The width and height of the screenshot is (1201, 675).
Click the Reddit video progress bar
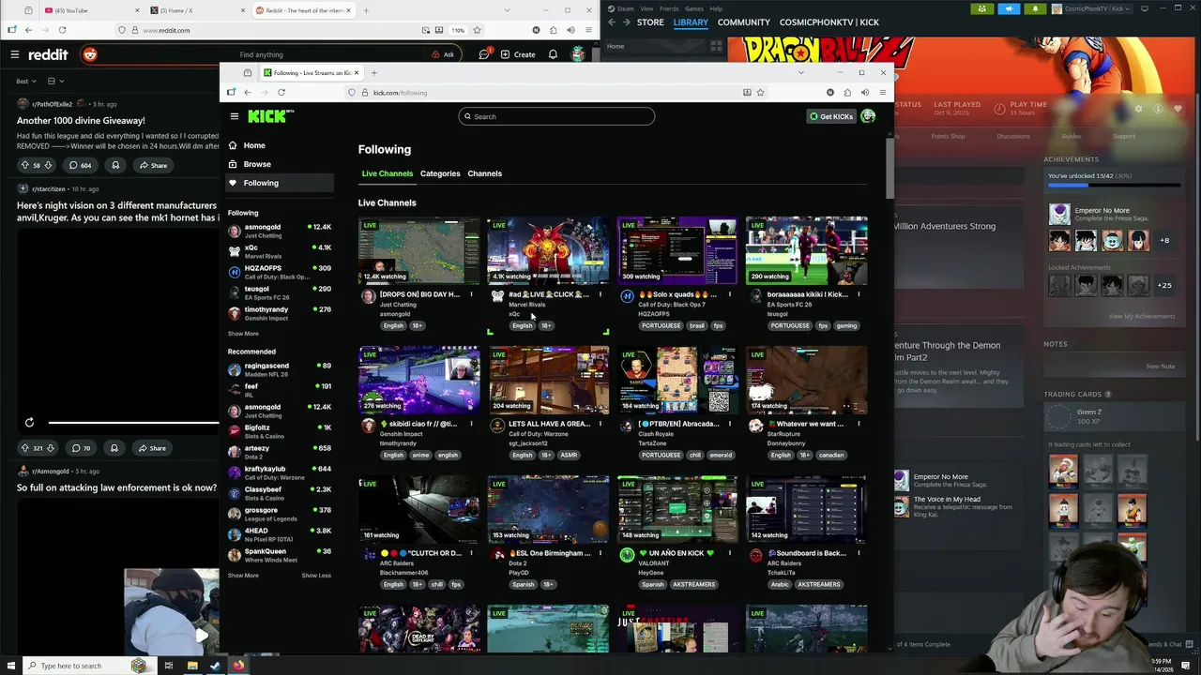[131, 423]
